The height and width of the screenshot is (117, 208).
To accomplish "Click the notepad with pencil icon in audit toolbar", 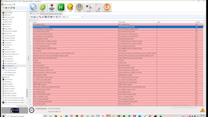I will (59, 17).
